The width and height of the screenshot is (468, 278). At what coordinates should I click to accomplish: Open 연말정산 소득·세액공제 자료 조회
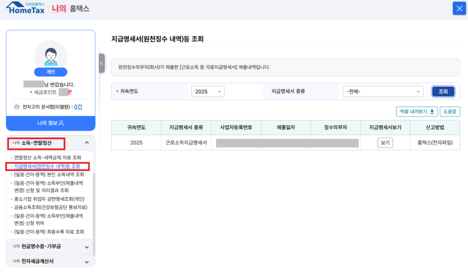[47, 157]
